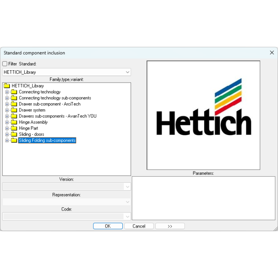Expand Sliding Folding sub-components node
Viewport: 278px width, 278px height.
[7, 141]
